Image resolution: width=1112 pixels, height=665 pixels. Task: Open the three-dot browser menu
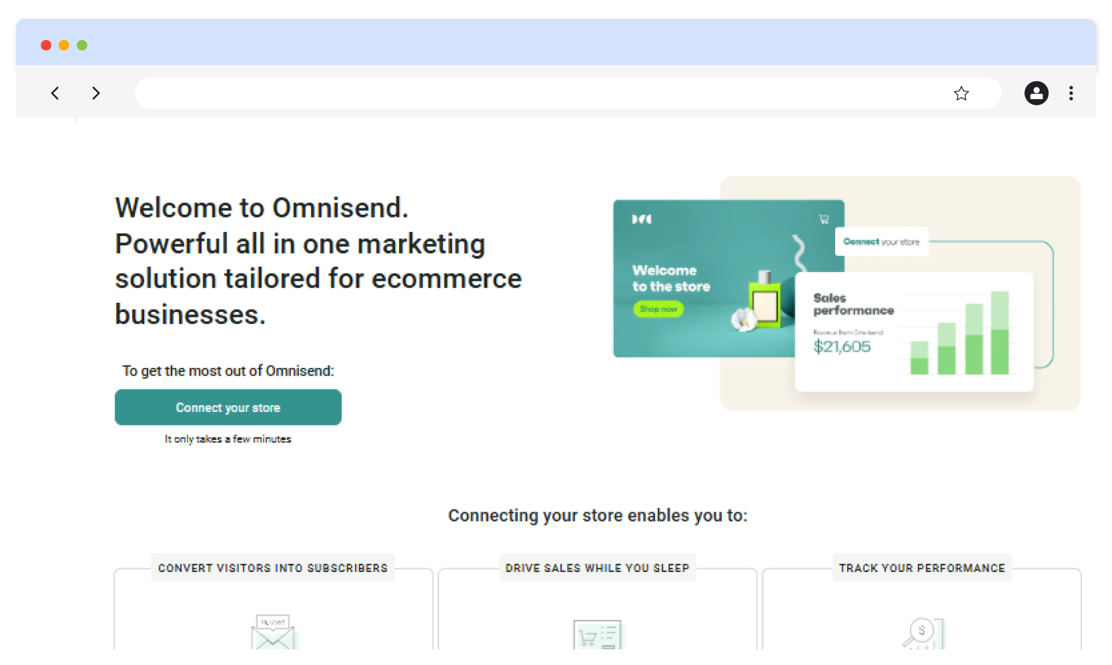click(x=1071, y=93)
